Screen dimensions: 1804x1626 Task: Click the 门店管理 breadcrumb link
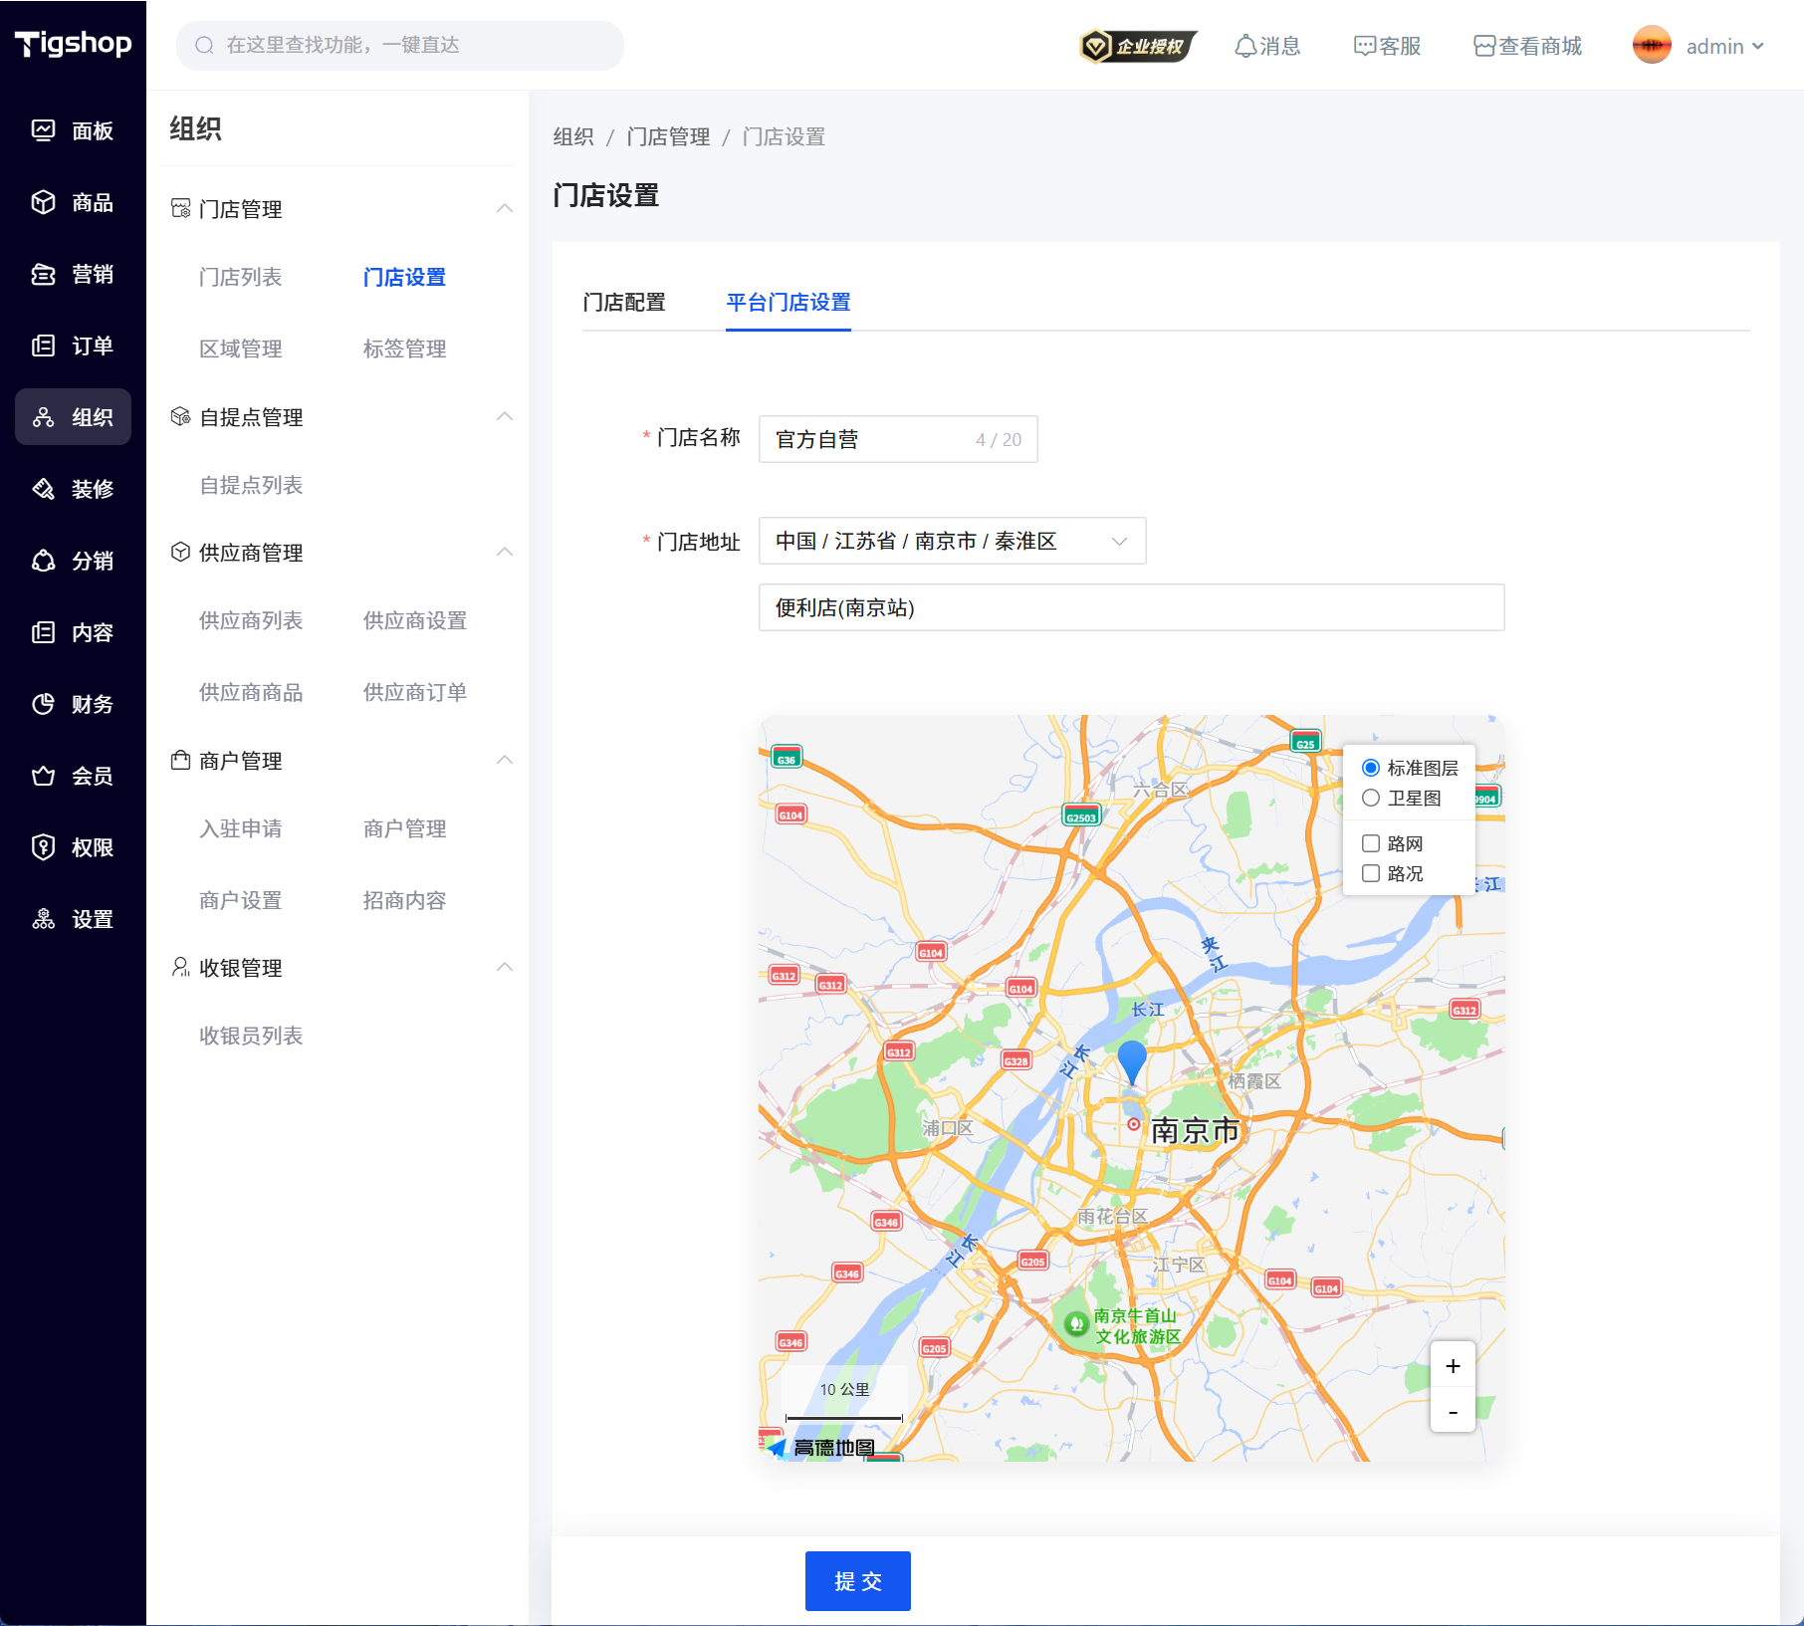coord(668,136)
